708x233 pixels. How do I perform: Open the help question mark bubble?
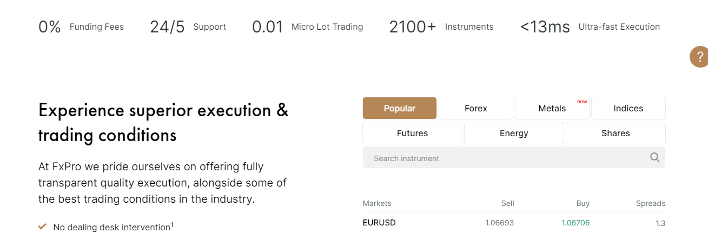coord(700,57)
